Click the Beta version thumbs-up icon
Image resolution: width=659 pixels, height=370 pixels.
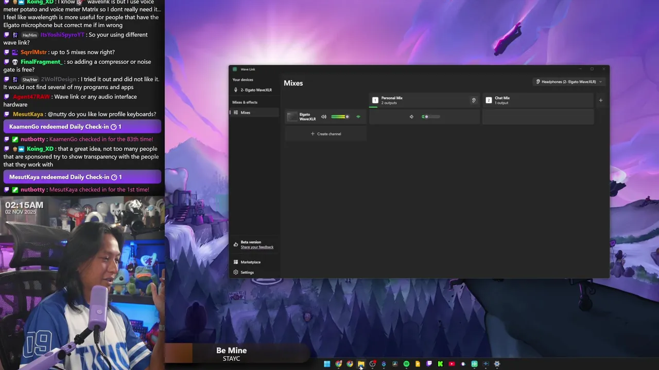point(236,245)
